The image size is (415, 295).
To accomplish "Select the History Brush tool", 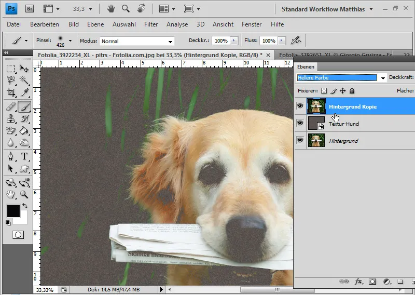I will [x=24, y=119].
